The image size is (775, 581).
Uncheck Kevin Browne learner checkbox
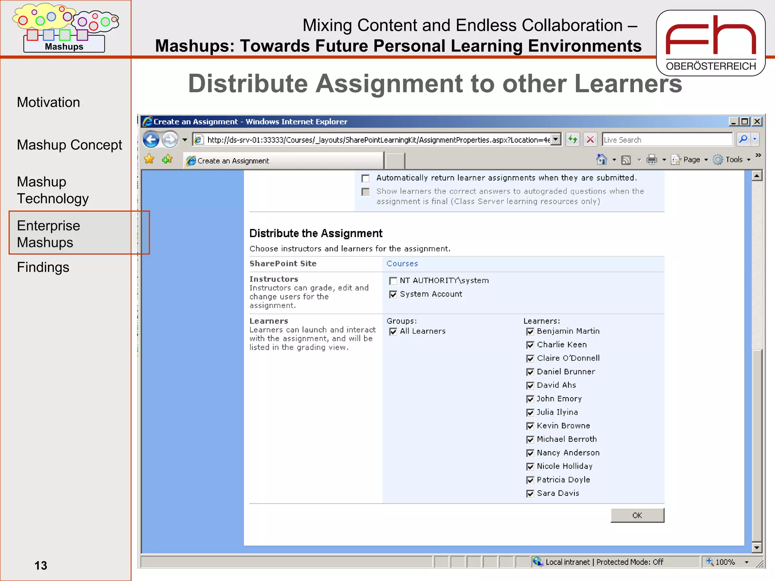pos(530,426)
